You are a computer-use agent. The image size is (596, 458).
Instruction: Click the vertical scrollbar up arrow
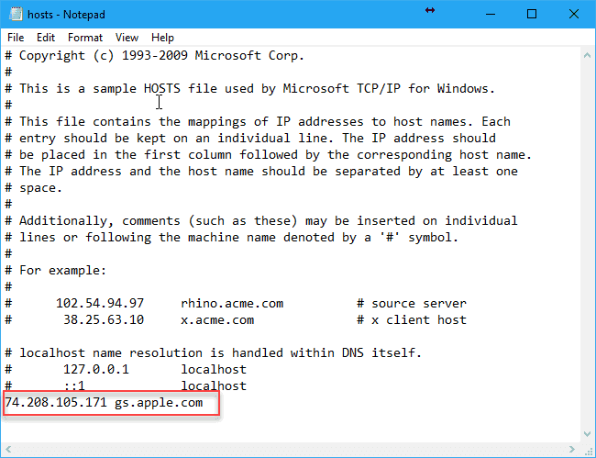click(587, 54)
